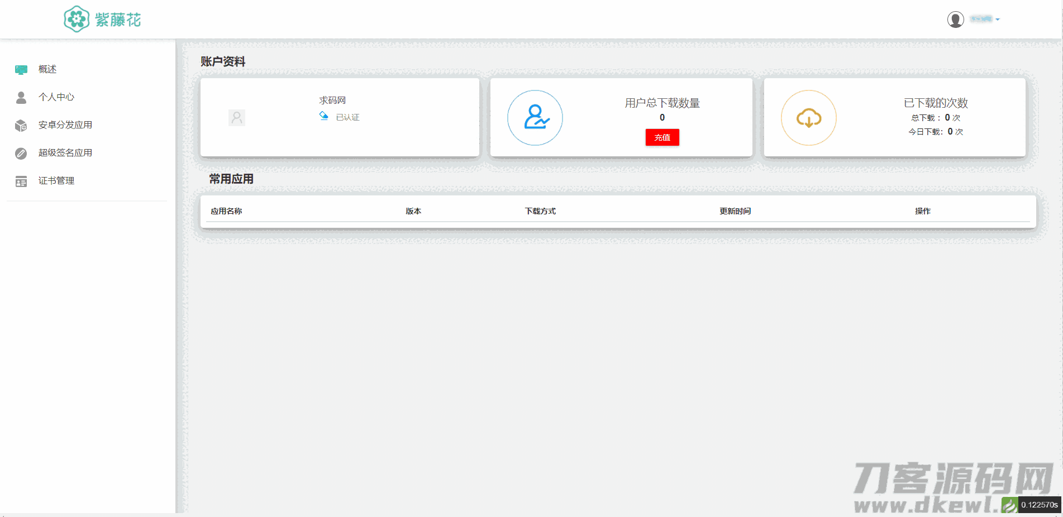The image size is (1063, 517).
Task: Click the 应用名称 column header
Action: pos(226,211)
